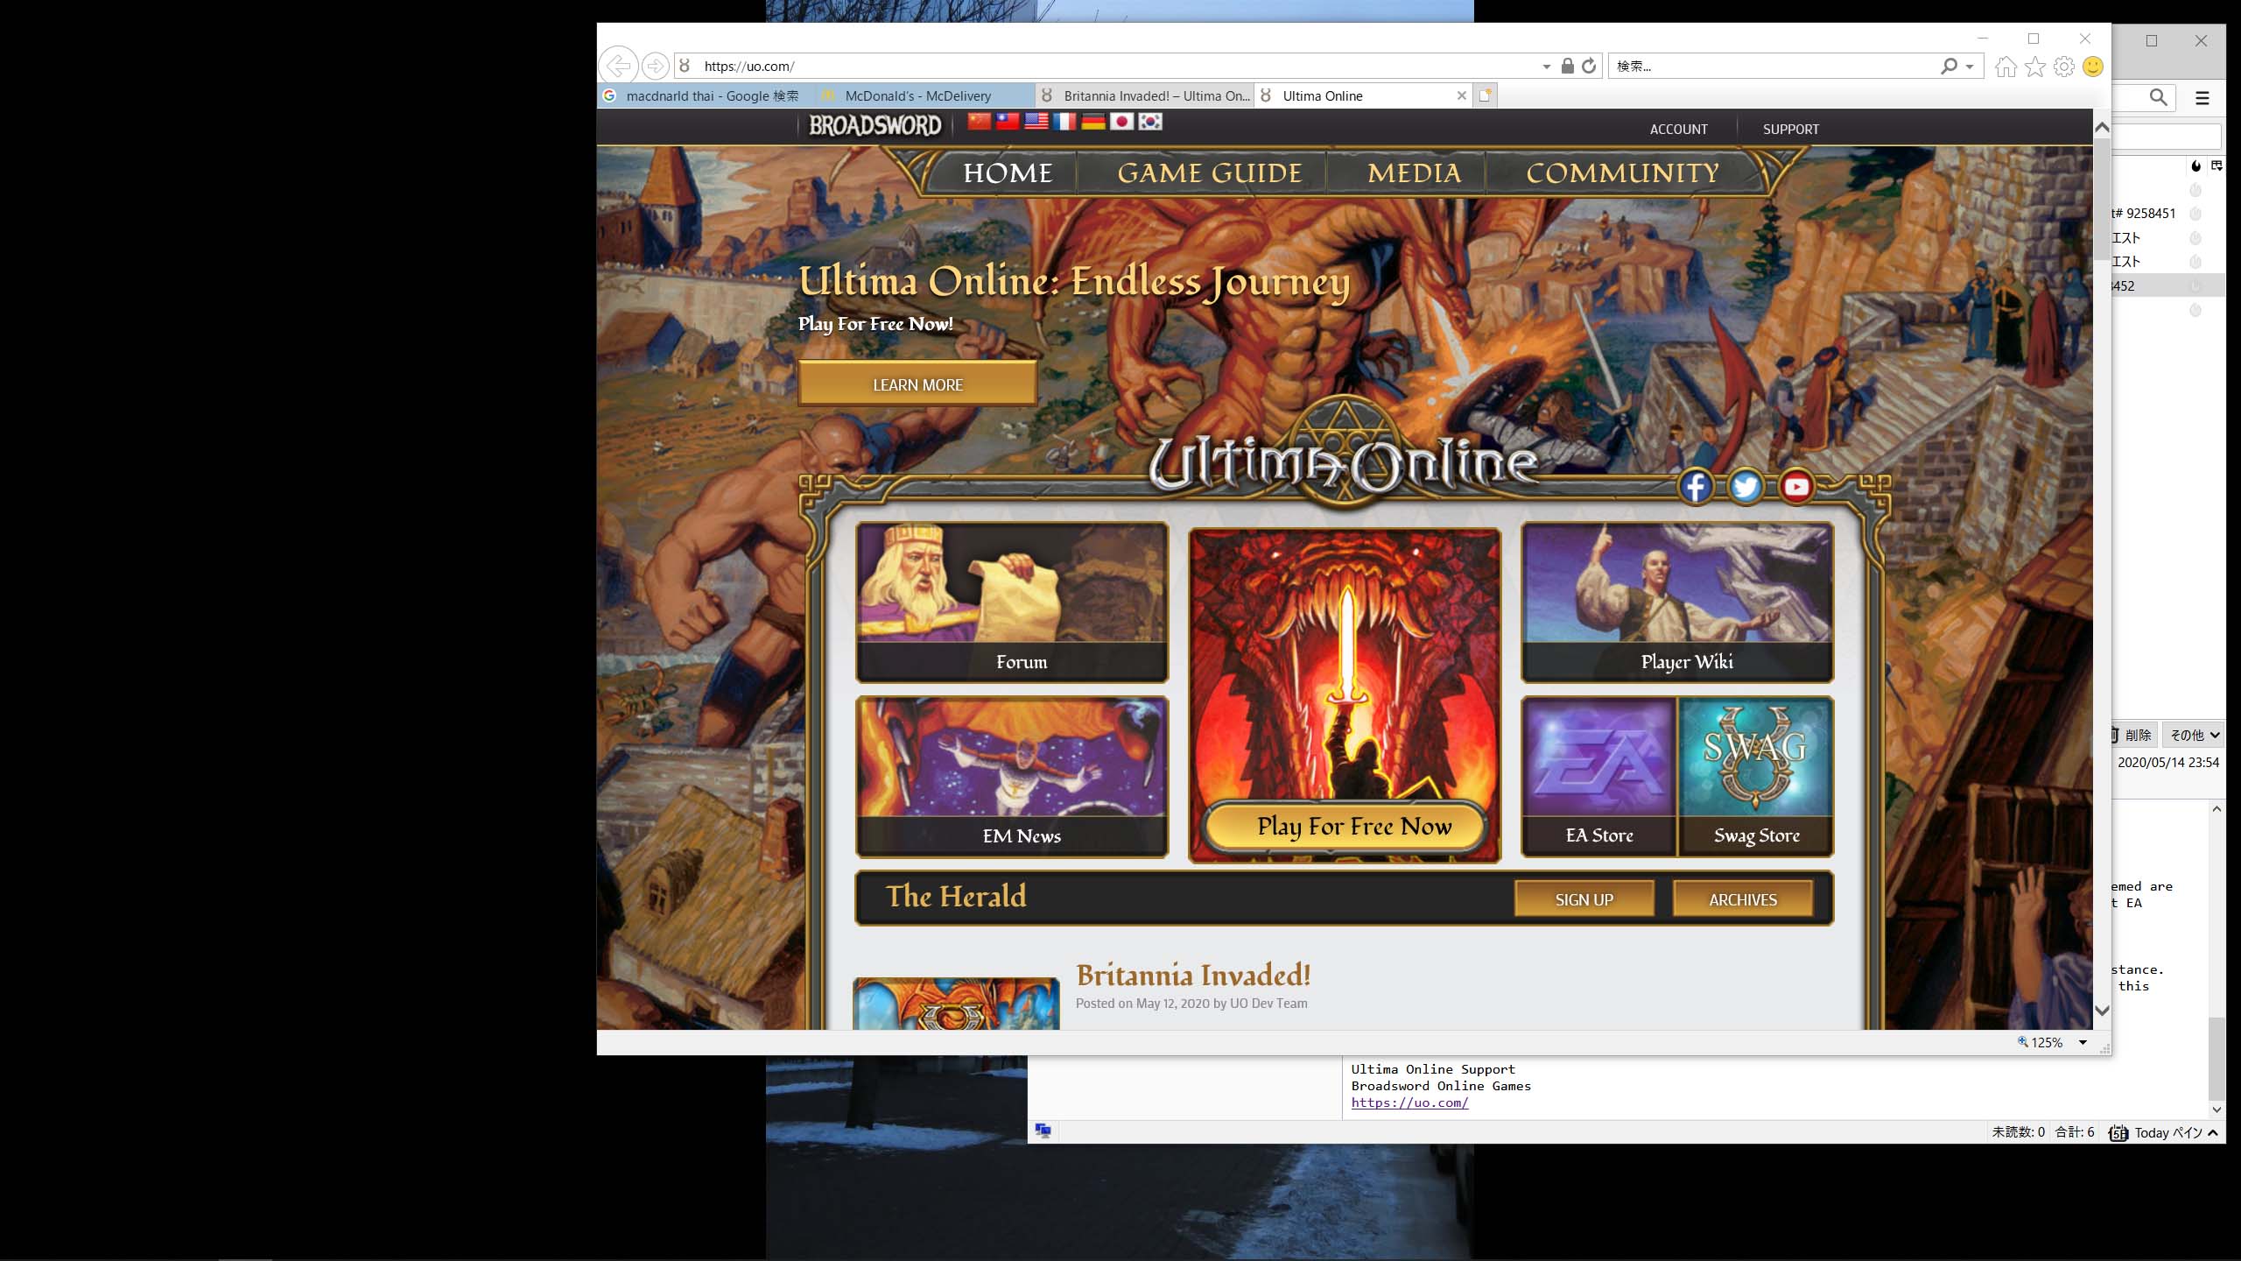Toggle junk status for the highlighted 452 message row

pos(2195,285)
